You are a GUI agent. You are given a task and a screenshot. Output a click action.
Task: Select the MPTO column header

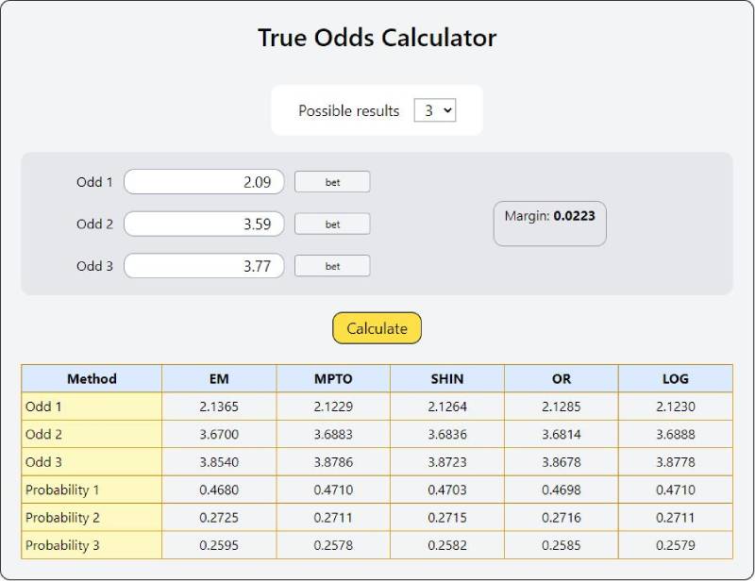click(332, 378)
